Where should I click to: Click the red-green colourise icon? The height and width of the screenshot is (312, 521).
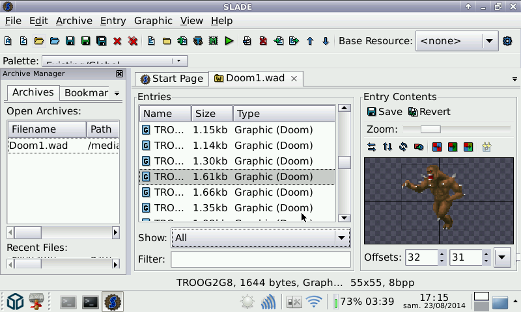[x=453, y=146]
